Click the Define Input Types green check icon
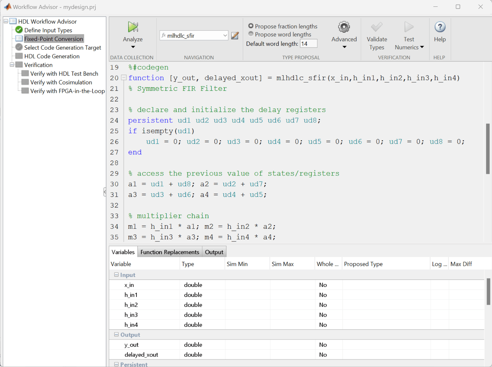 (x=19, y=30)
